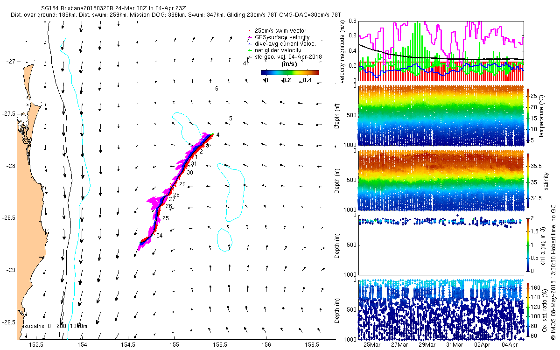Click day label '30' on glider track
This screenshot has height=350, width=560.
click(x=190, y=173)
